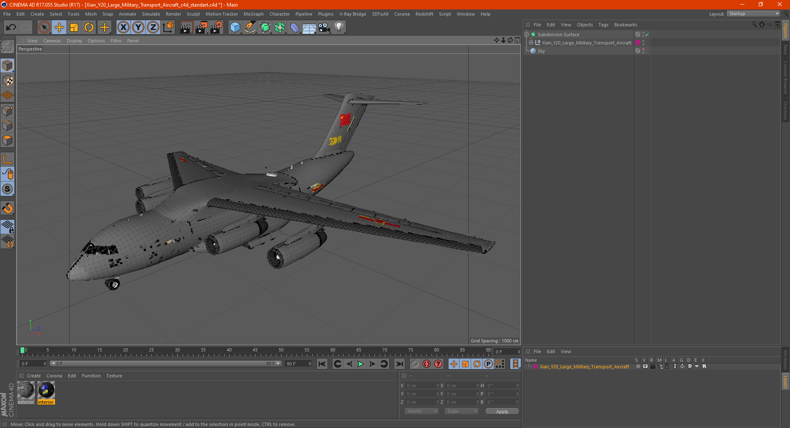
Task: Toggle Y axis lock
Action: pyautogui.click(x=138, y=28)
